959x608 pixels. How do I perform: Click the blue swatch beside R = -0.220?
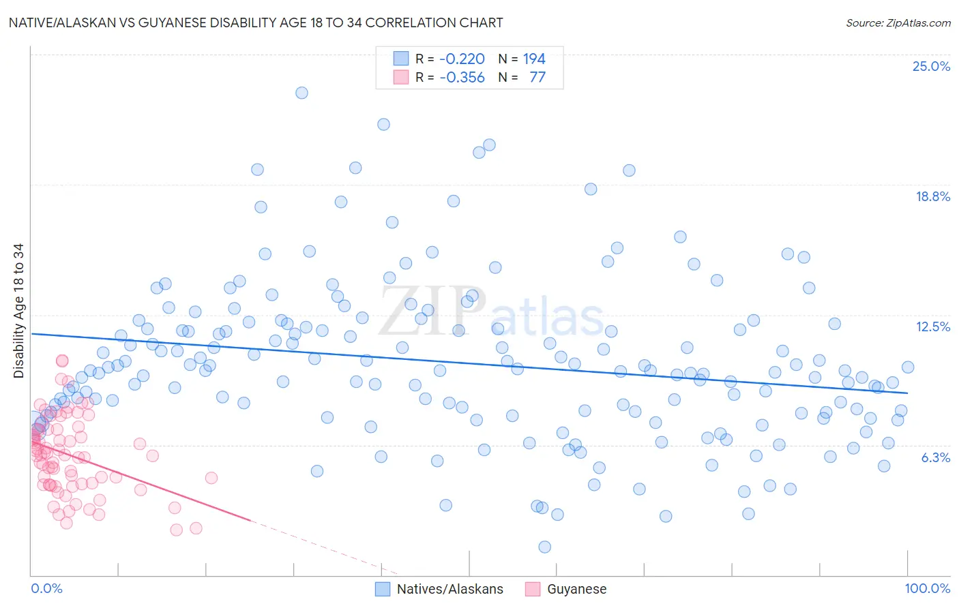click(401, 59)
